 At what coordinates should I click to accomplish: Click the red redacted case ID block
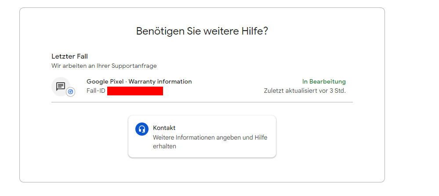(135, 91)
